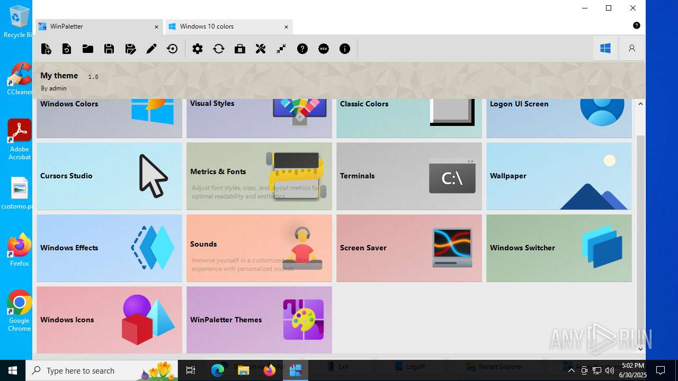Screen dimensions: 678x381
Task: Open the store bag icon
Action: click(x=240, y=49)
